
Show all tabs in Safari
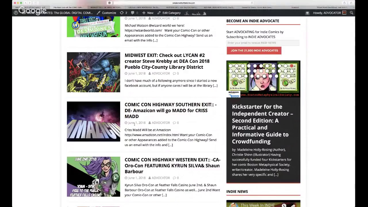pyautogui.click(x=351, y=3)
